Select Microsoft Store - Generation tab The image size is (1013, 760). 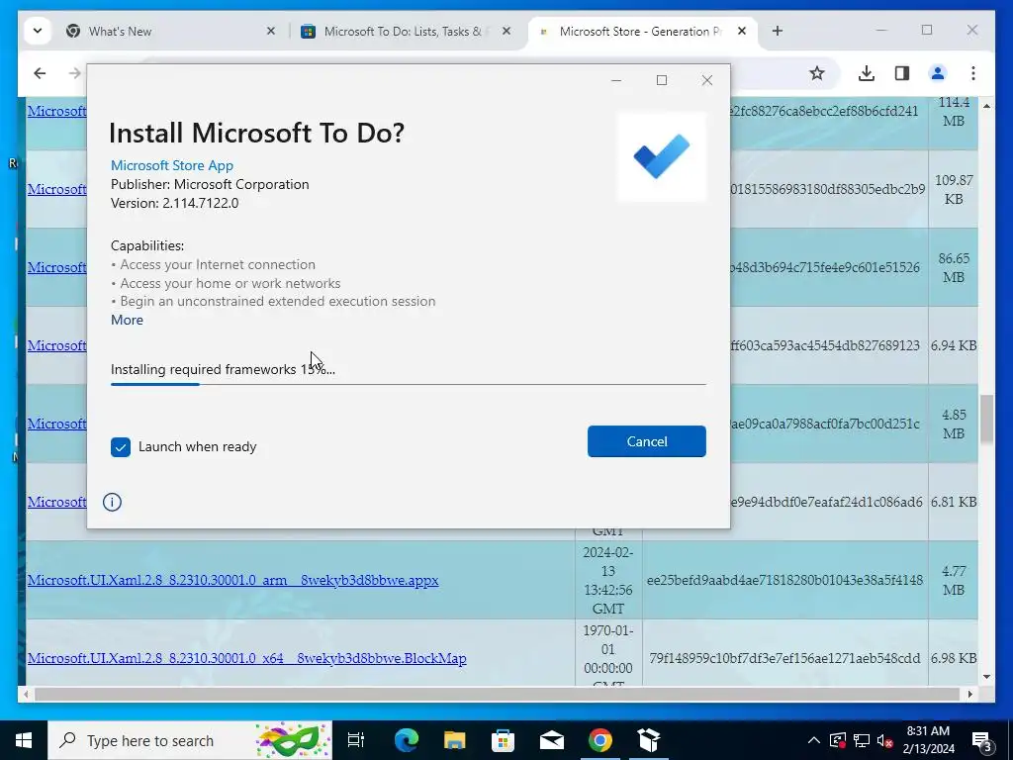point(640,31)
